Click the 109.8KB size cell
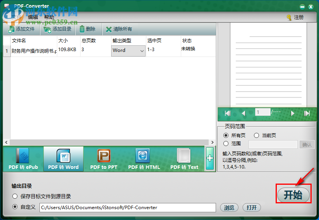The image size is (319, 220). [x=69, y=51]
